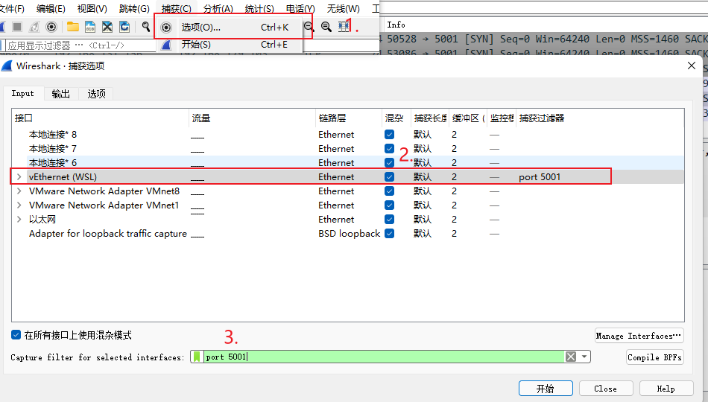
Task: Clear the capture filter with the X icon
Action: (x=571, y=357)
